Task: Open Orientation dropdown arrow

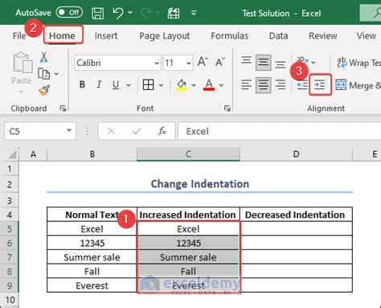Action: tap(313, 63)
